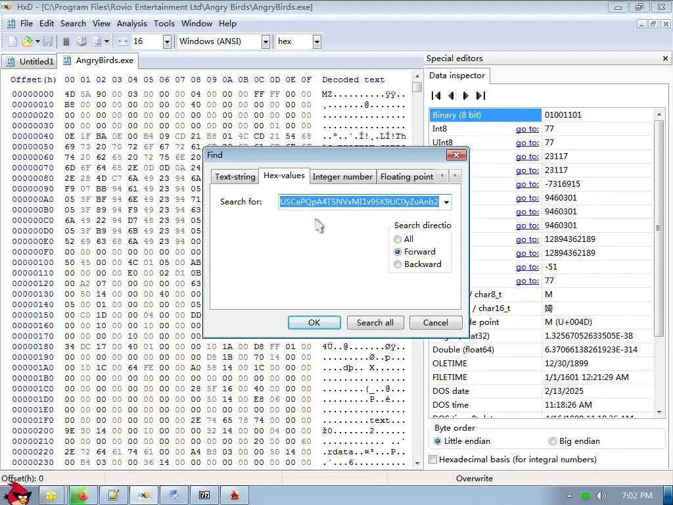The width and height of the screenshot is (673, 505).
Task: Expand the Search for history dropdown
Action: tap(446, 202)
